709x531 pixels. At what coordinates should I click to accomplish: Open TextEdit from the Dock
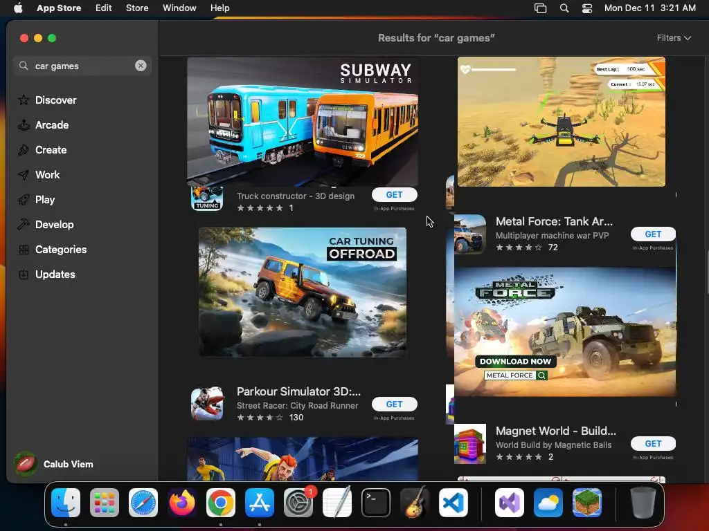337,503
